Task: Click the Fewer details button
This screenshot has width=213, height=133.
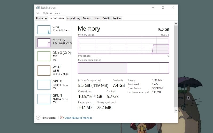Action: coord(46,118)
